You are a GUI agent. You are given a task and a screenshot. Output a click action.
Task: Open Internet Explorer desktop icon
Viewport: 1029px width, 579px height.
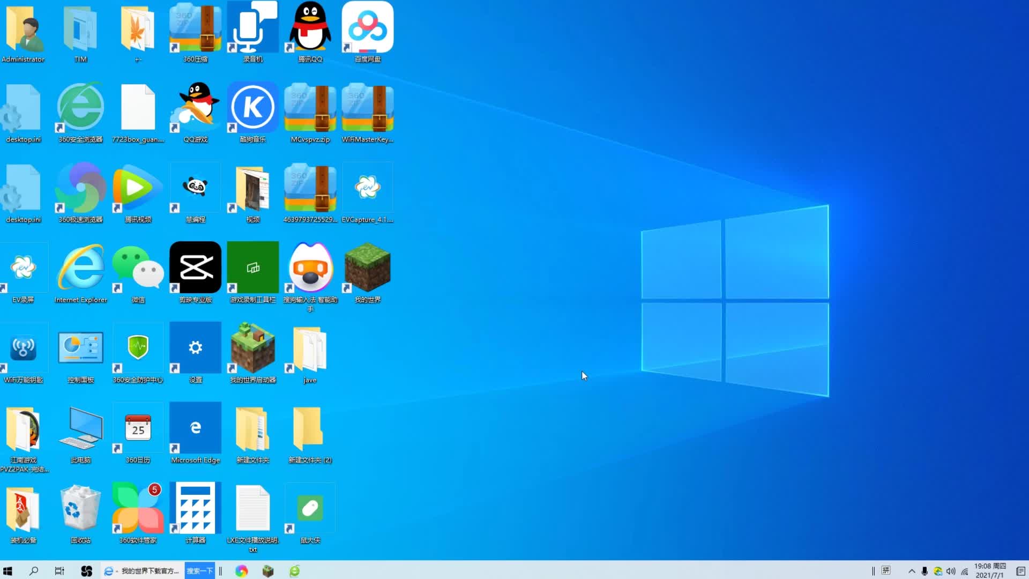80,273
